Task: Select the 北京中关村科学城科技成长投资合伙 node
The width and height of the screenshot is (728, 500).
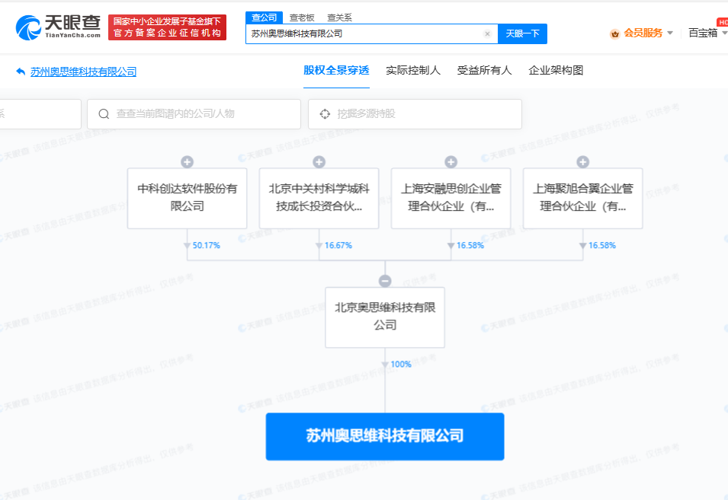Action: click(x=319, y=198)
